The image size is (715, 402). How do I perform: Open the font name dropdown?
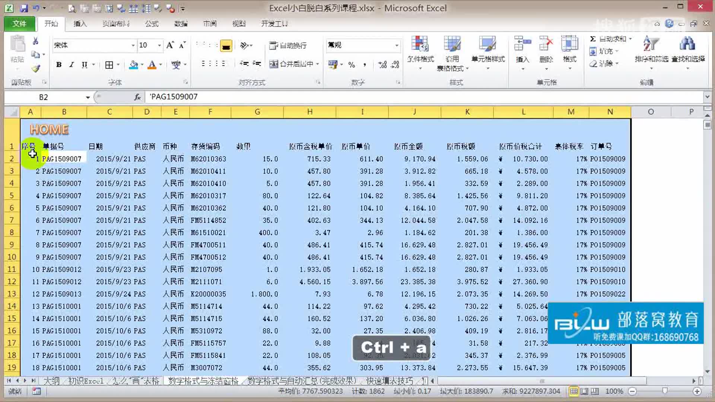[133, 45]
